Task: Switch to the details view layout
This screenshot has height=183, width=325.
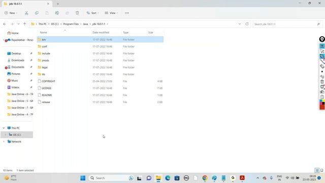Action: pos(317,171)
